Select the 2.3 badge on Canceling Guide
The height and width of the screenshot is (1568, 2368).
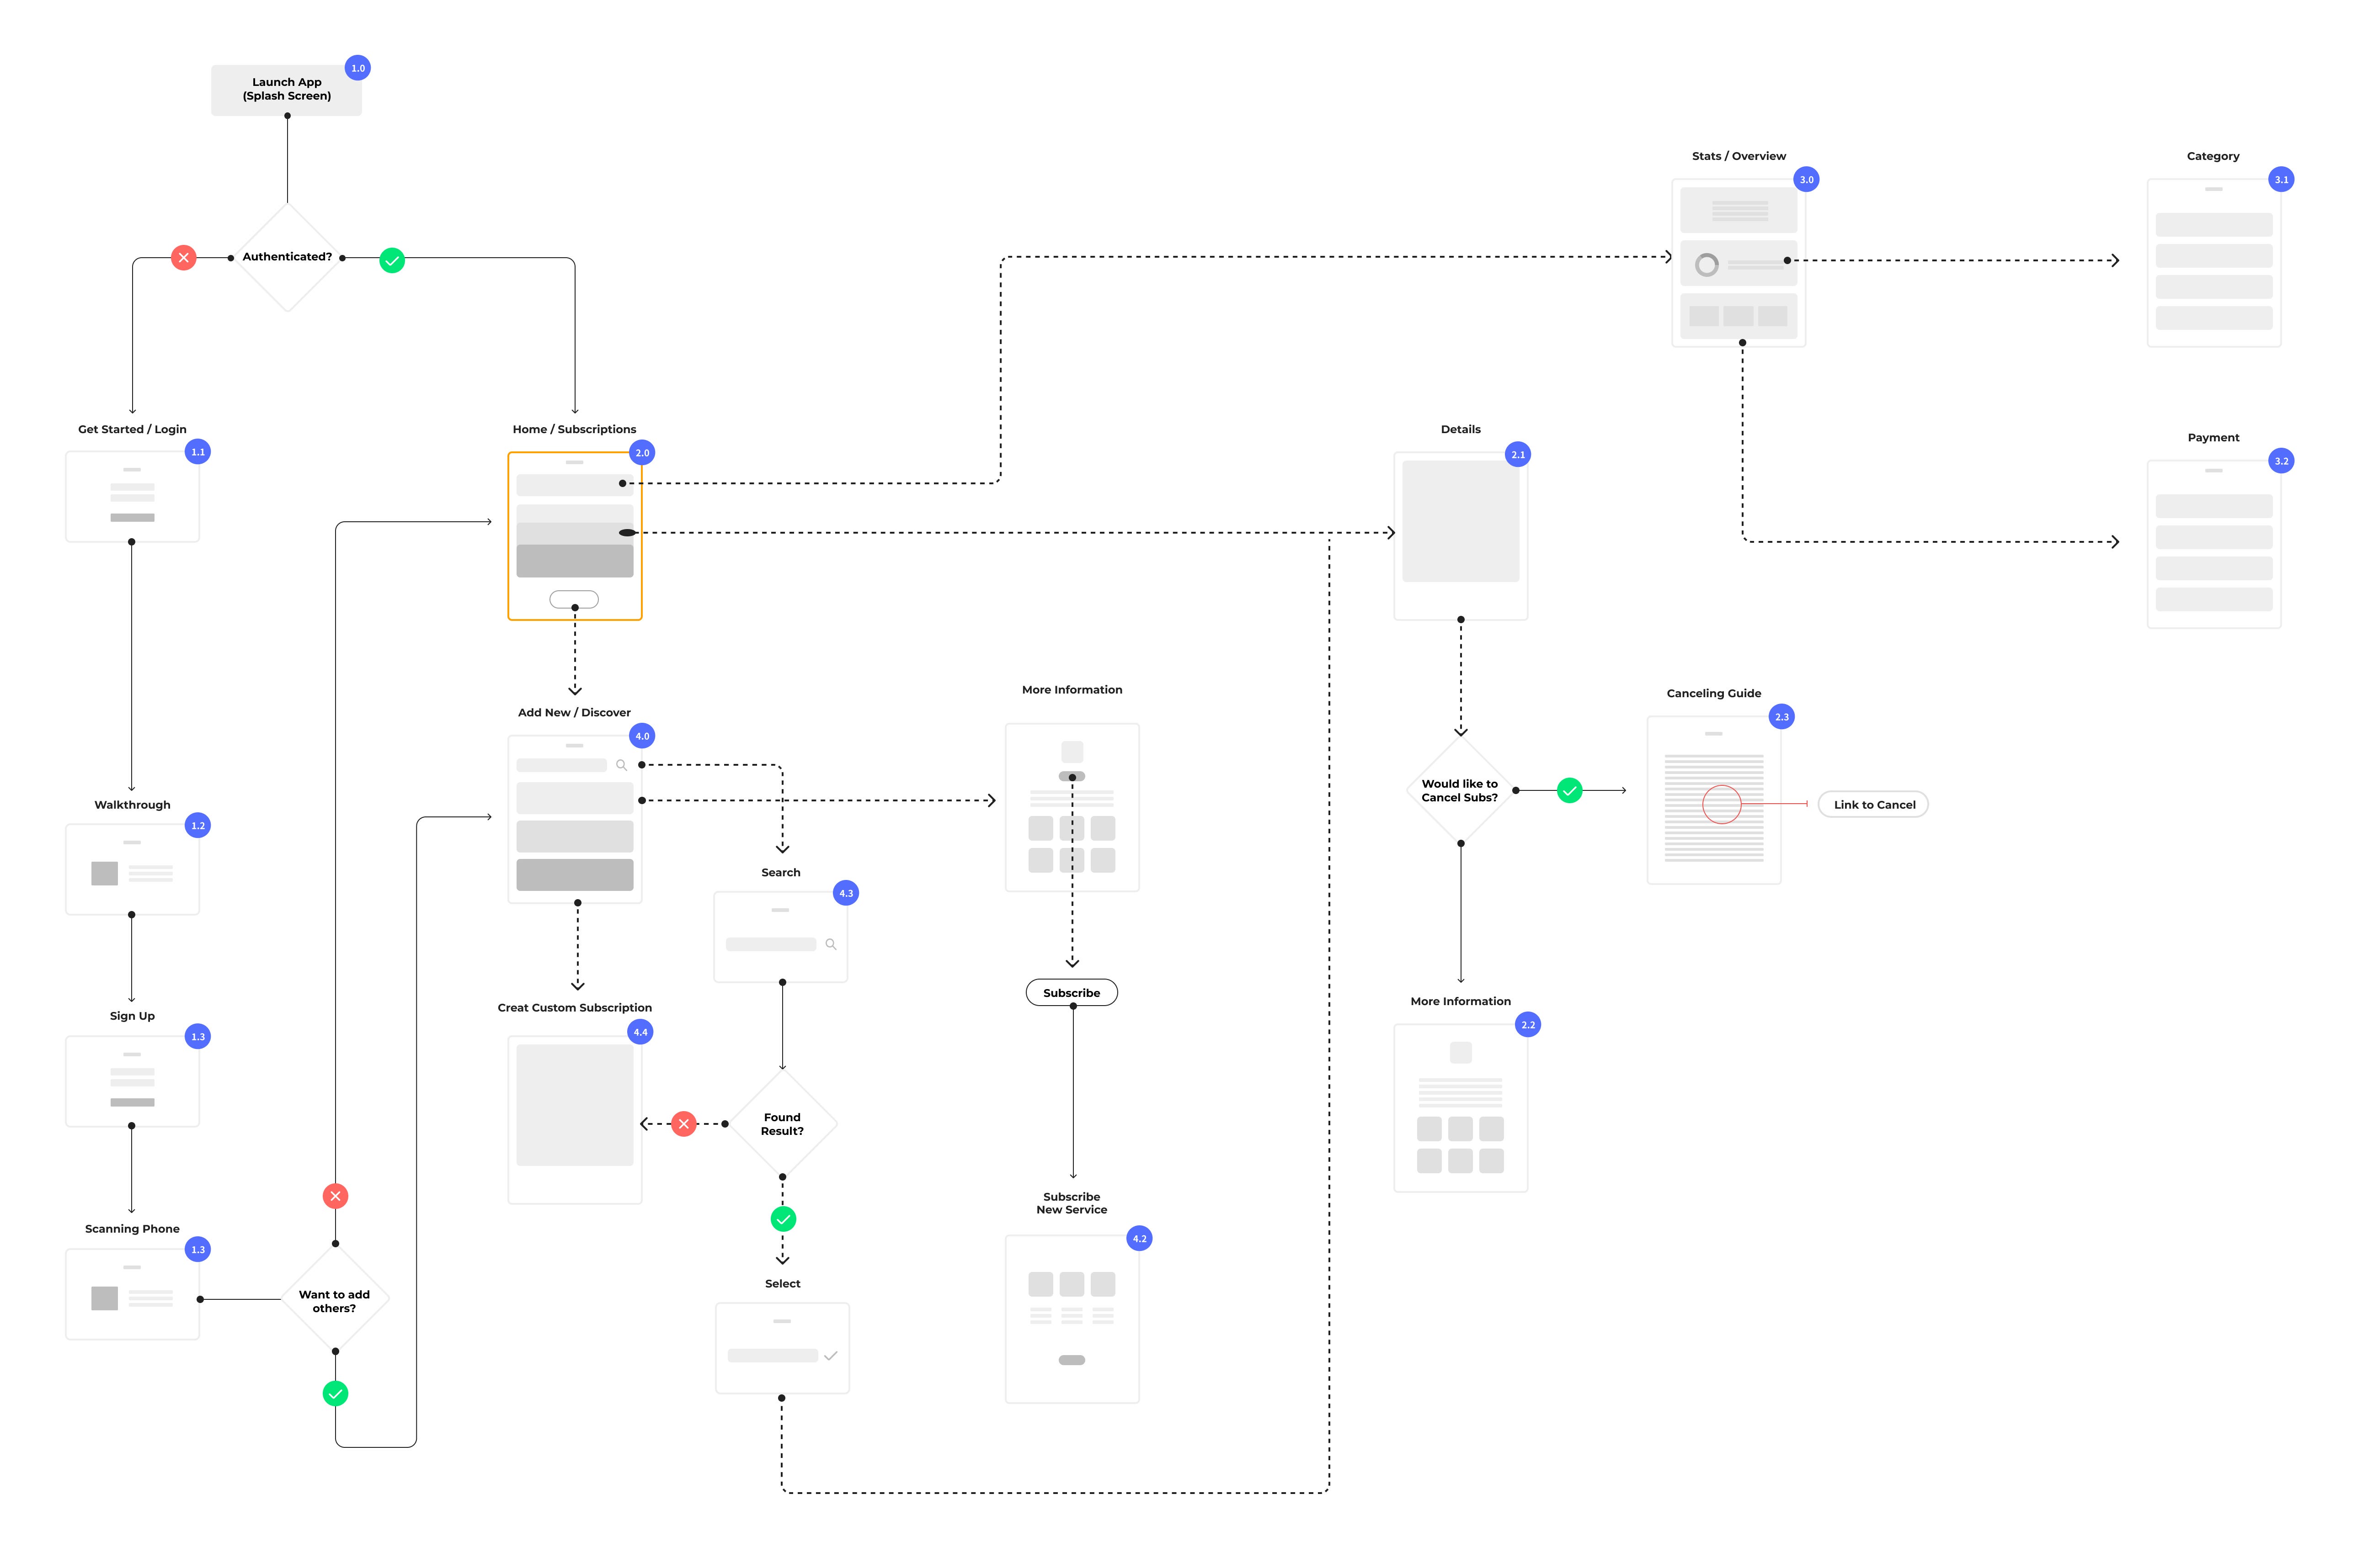pos(1782,717)
